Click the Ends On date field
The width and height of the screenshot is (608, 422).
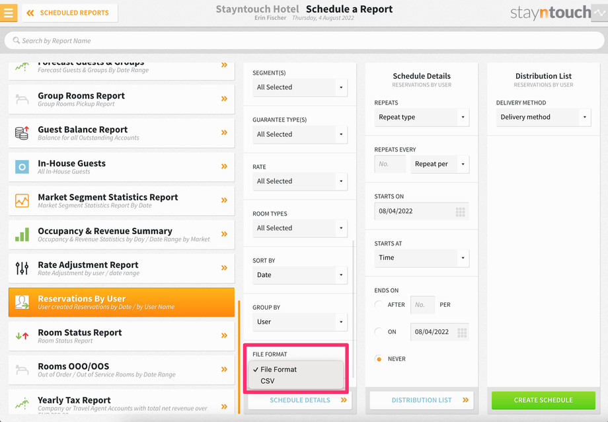point(439,332)
